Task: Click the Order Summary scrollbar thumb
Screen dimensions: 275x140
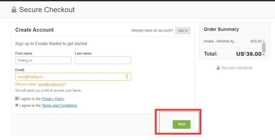Action: [264, 47]
